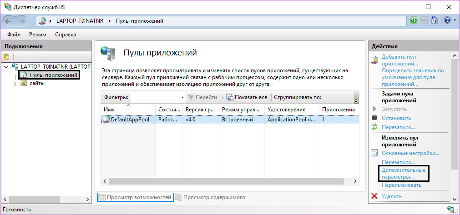Click Show All (Показать все) filter button
The height and width of the screenshot is (215, 460).
[246, 97]
